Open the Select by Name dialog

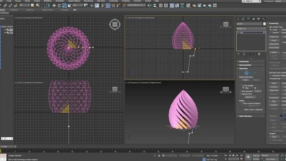(38, 6)
